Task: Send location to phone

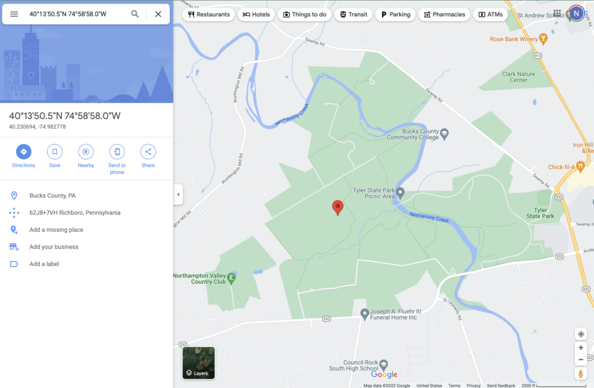Action: tap(117, 159)
